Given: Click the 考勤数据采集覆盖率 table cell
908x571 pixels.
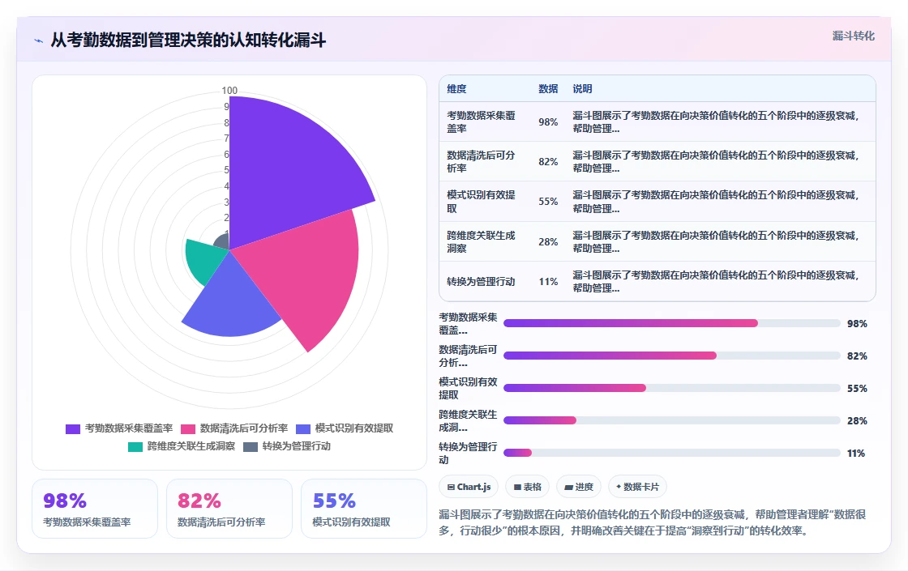Looking at the screenshot, I should pyautogui.click(x=484, y=122).
